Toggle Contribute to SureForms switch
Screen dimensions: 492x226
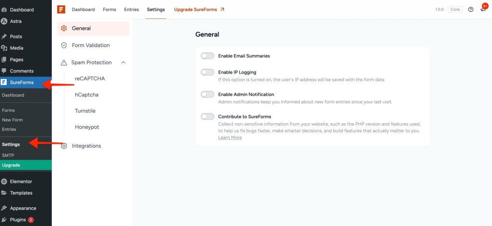pos(208,116)
